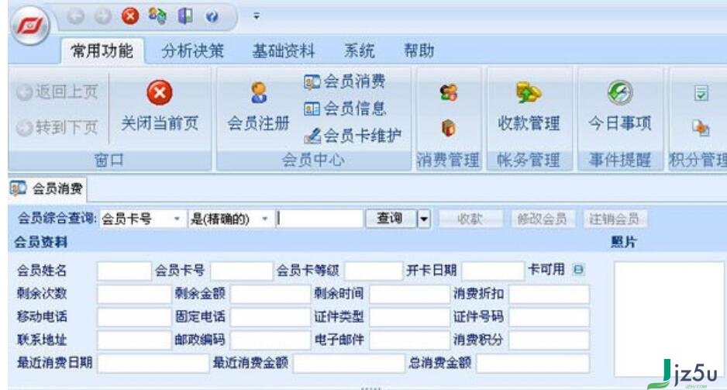Open 会员消费 in the ribbon
This screenshot has width=727, height=390.
(x=344, y=81)
